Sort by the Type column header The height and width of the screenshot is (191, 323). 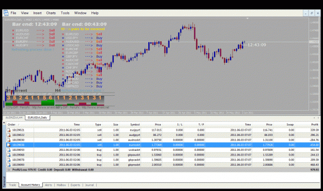tap(98, 125)
